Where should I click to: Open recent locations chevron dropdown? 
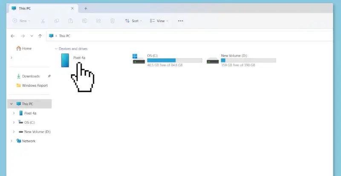point(32,36)
